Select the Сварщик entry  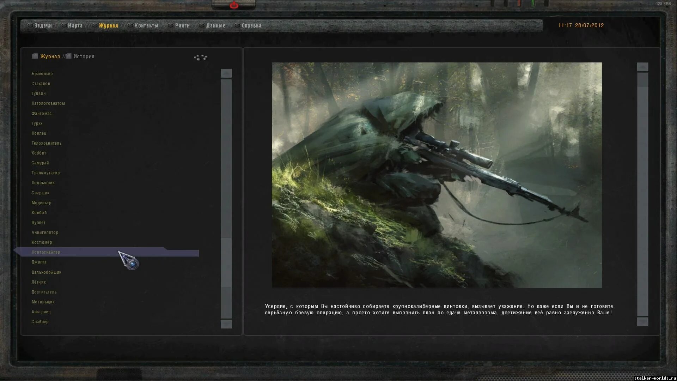[x=41, y=193]
